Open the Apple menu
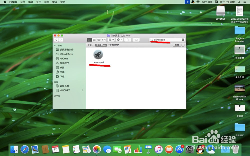Screen dimensions: 250x156 pyautogui.click(x=4, y=2)
